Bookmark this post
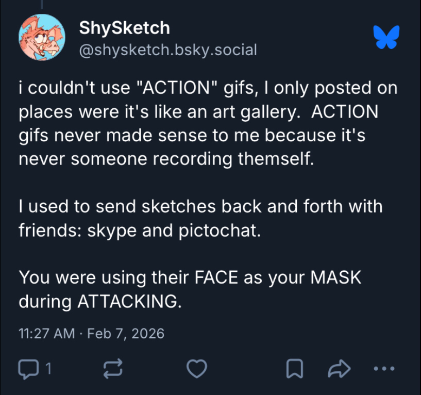421x395 pixels. tap(294, 368)
